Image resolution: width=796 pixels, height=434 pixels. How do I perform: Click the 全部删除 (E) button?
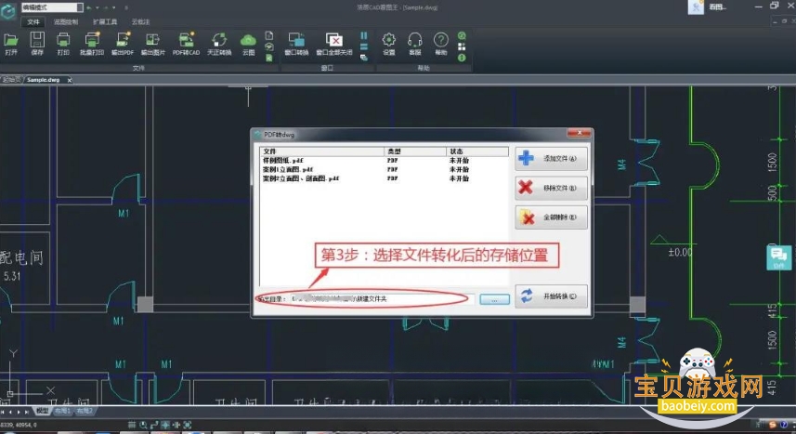click(552, 217)
